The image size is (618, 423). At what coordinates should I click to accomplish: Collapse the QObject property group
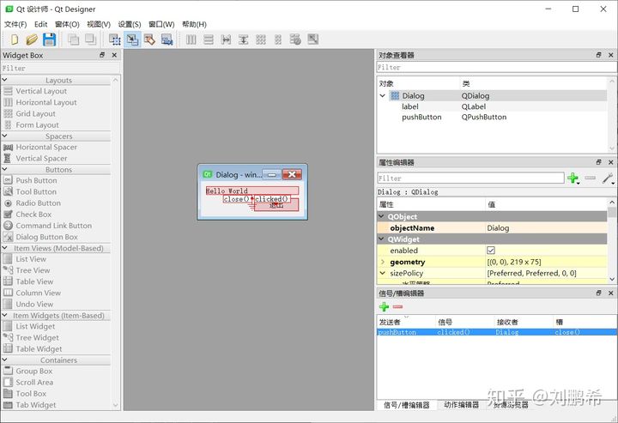(381, 216)
